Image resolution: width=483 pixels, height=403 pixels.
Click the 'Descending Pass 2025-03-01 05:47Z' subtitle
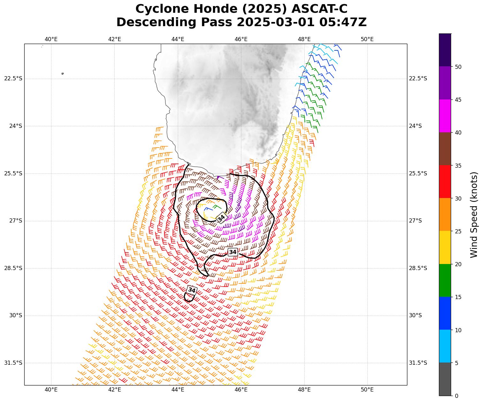241,22
